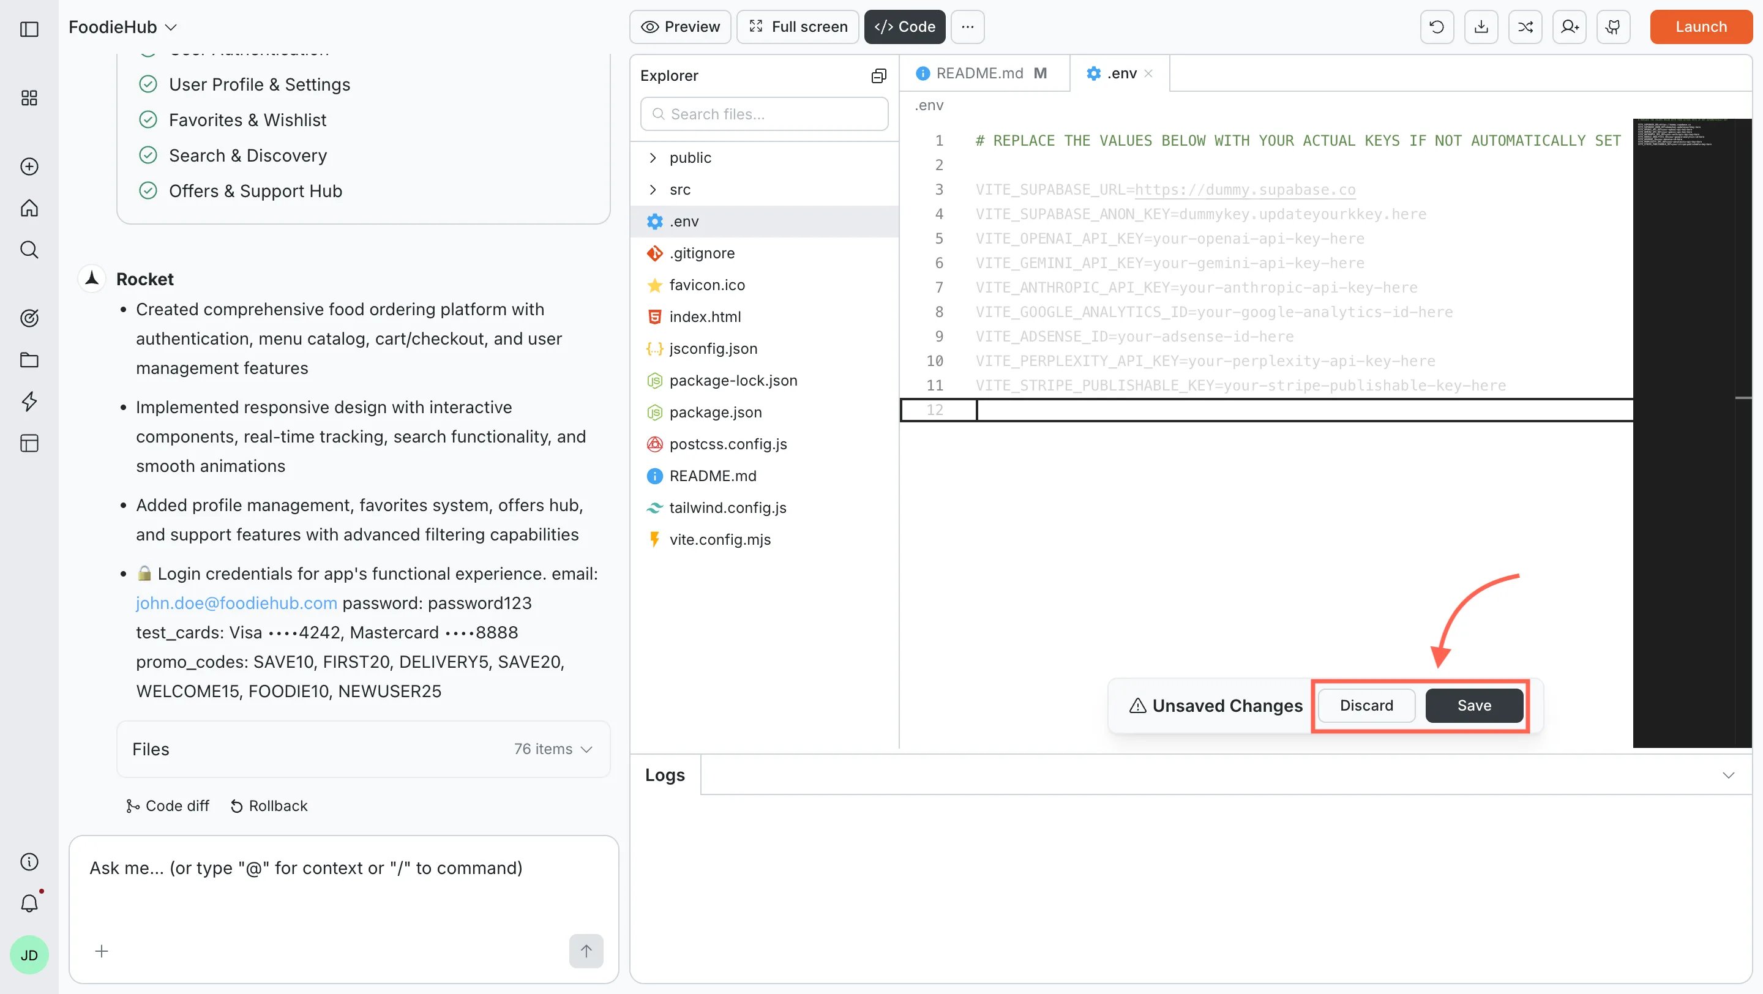1763x994 pixels.
Task: Open john.doe@foodiehub.com link
Action: [236, 603]
